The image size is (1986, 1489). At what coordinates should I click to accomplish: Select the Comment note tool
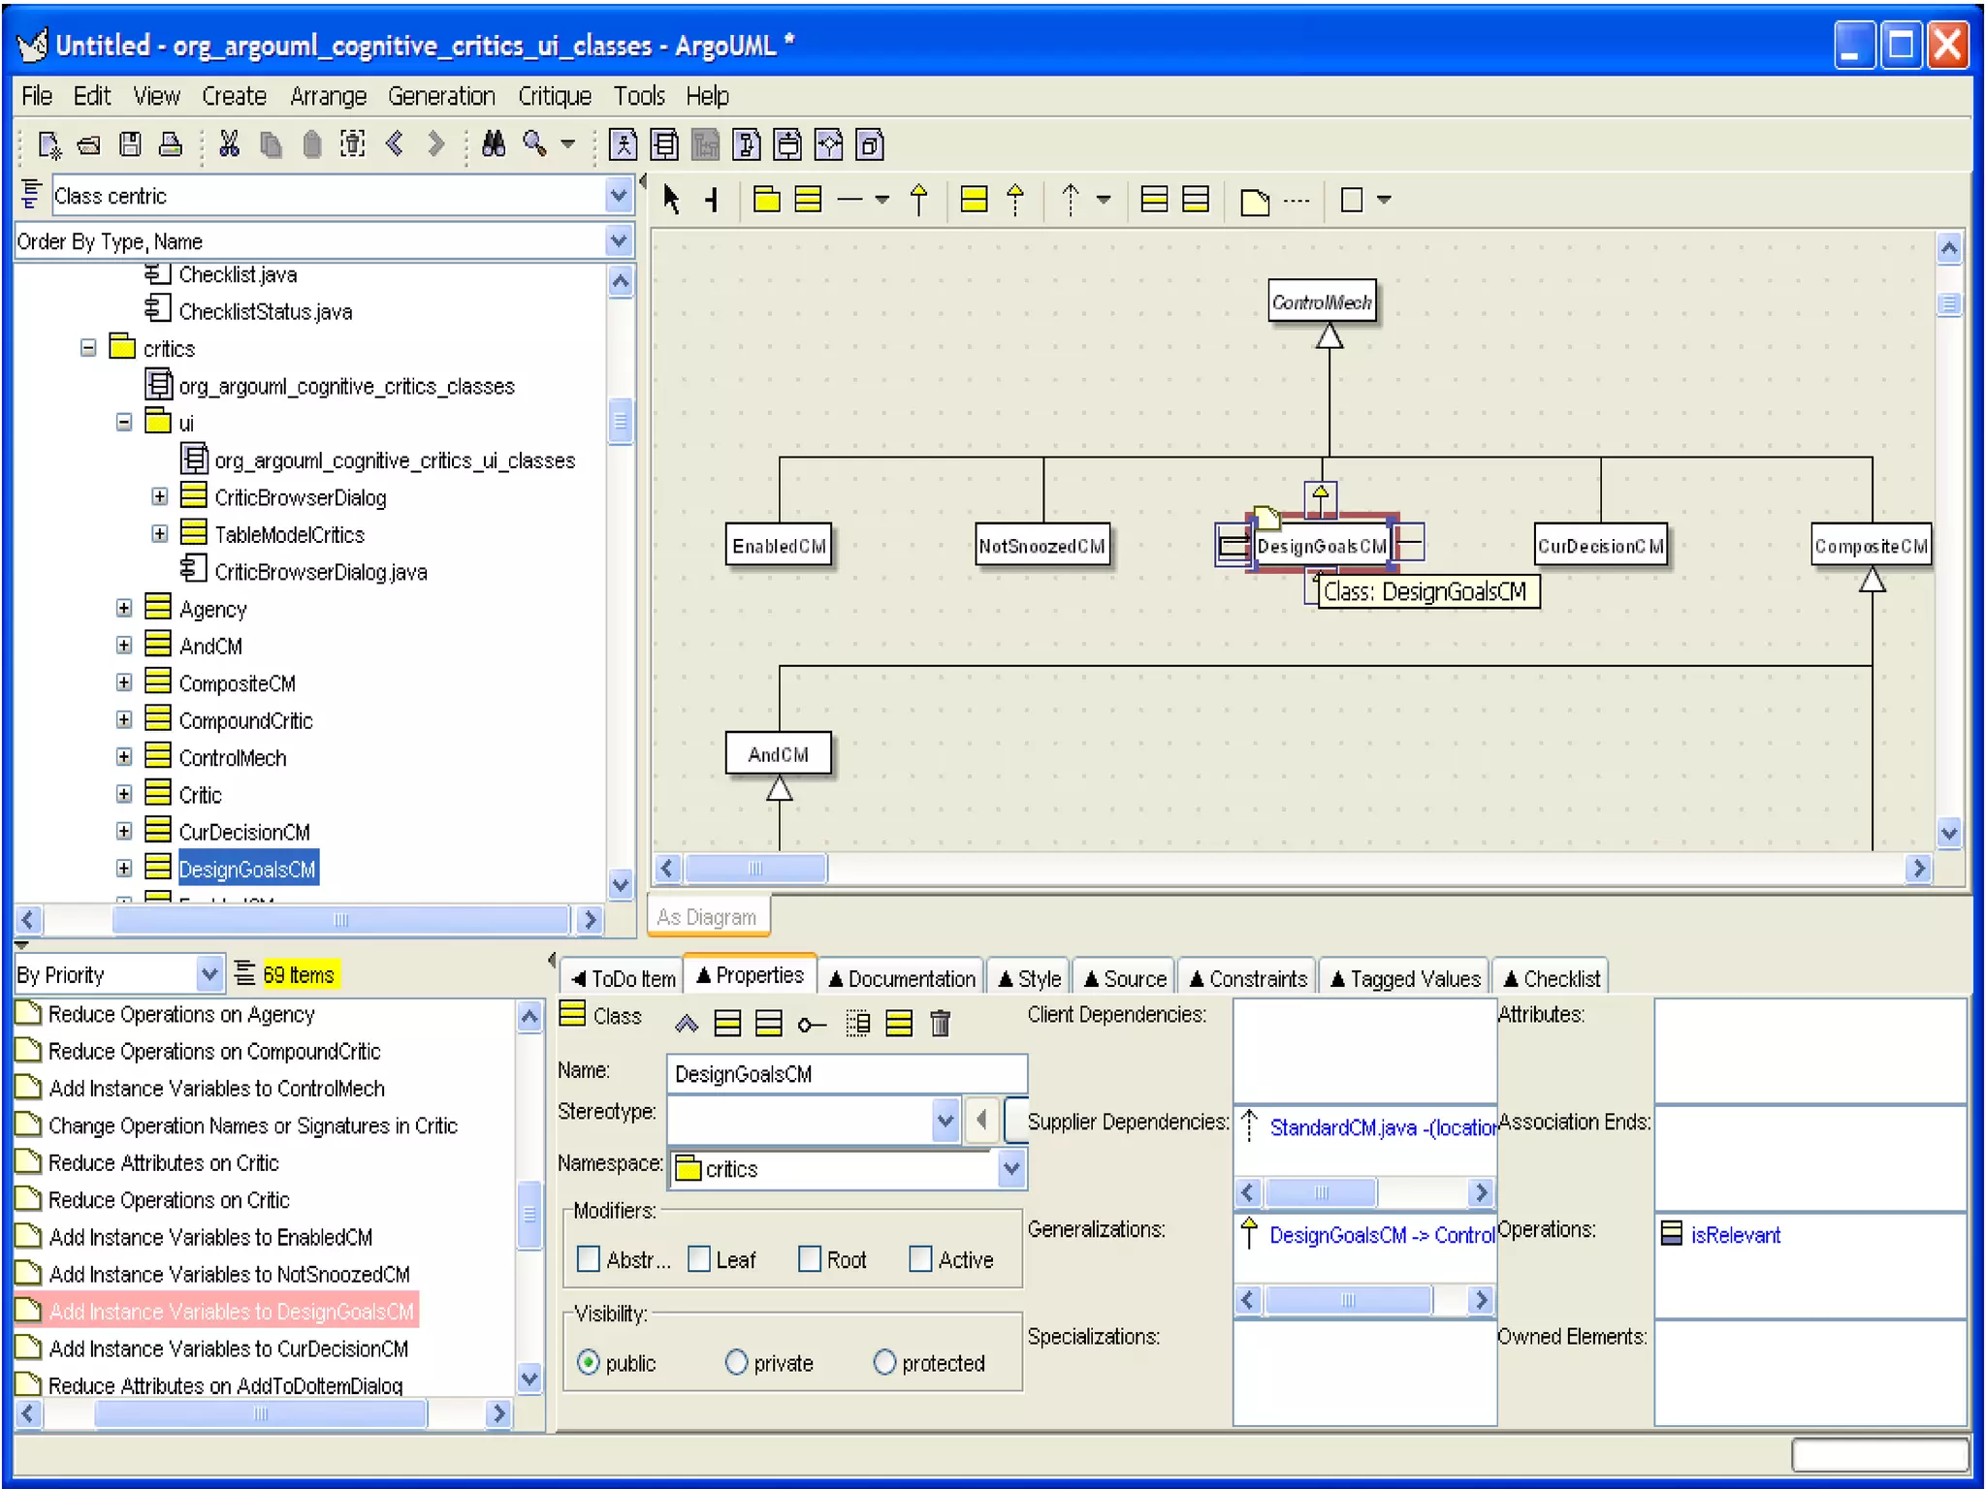click(1255, 202)
